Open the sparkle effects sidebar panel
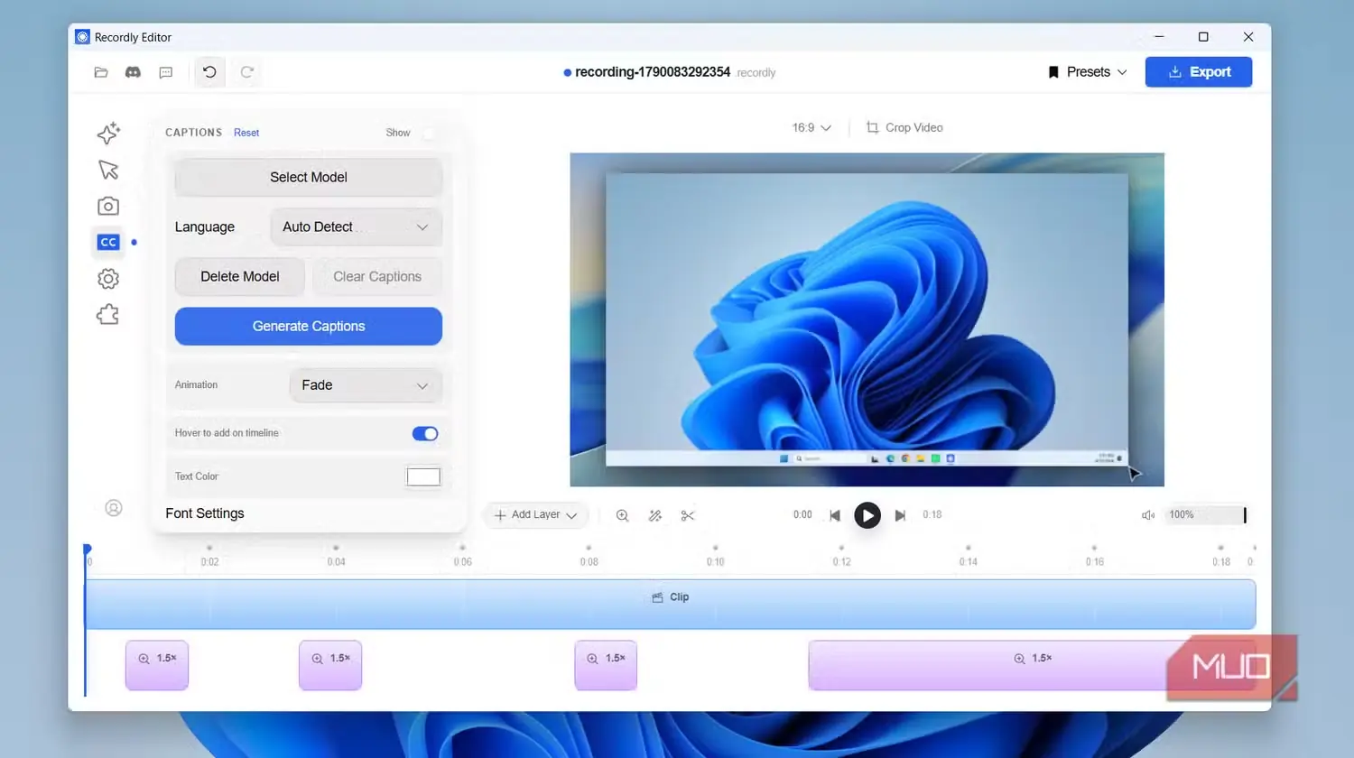 tap(108, 134)
